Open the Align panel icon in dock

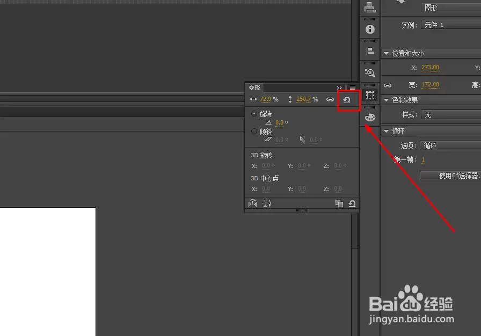click(370, 51)
